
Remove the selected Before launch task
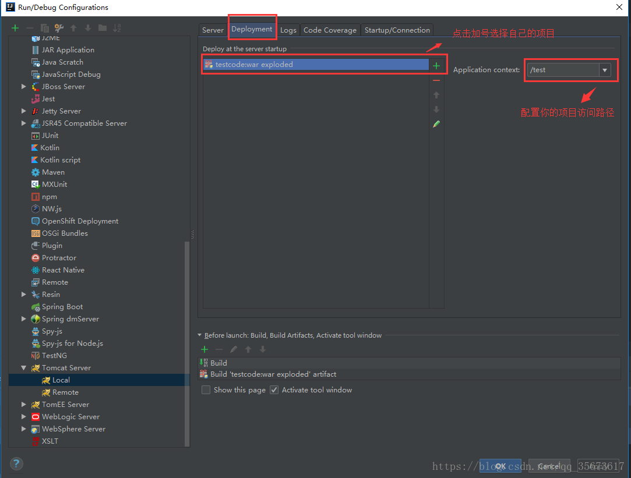[219, 349]
